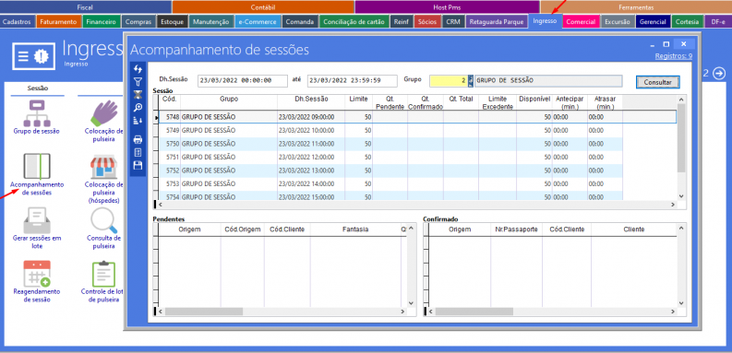Open the Grupo de sessão icon
This screenshot has height=353, width=732.
point(37,113)
